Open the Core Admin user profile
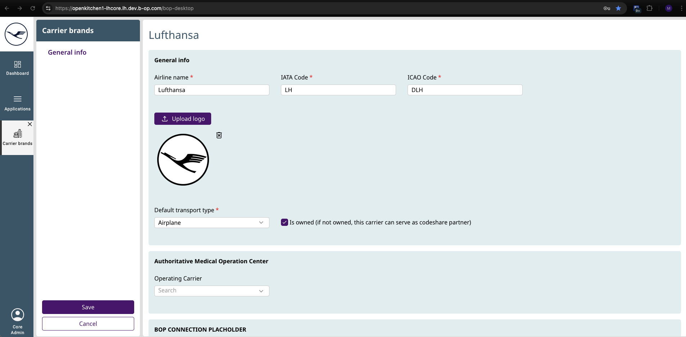686x337 pixels. coord(17,321)
